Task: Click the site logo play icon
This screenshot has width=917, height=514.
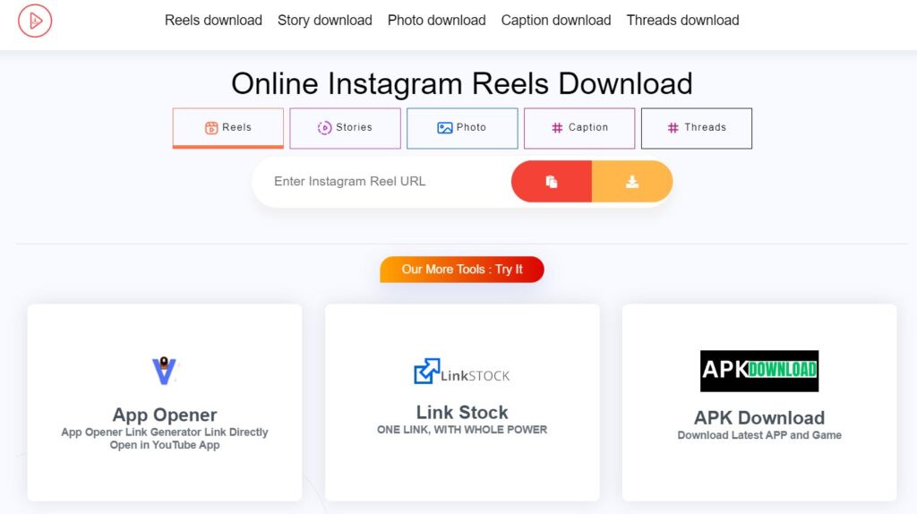Action: tap(35, 21)
